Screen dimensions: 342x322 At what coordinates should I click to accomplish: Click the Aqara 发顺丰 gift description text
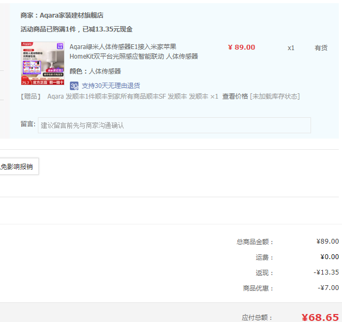pyautogui.click(x=133, y=96)
